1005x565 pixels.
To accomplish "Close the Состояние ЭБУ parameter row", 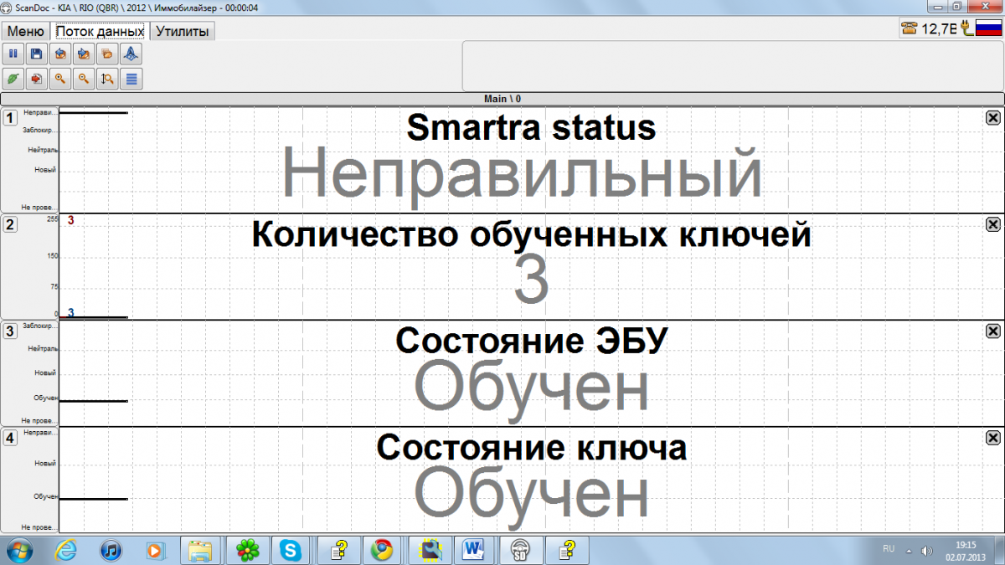I will click(992, 331).
